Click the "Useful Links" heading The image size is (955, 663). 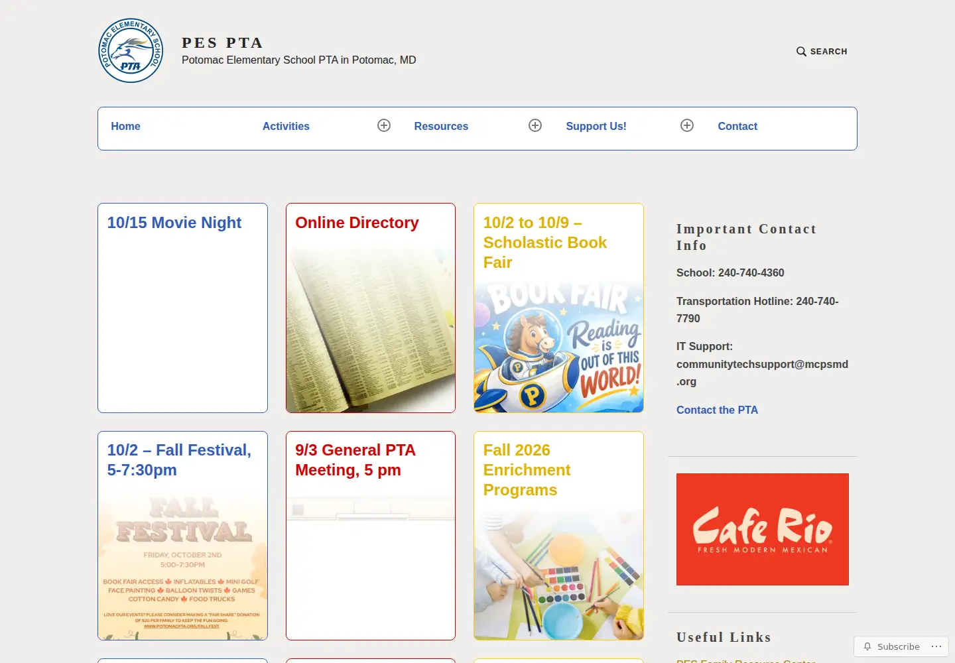coord(724,637)
